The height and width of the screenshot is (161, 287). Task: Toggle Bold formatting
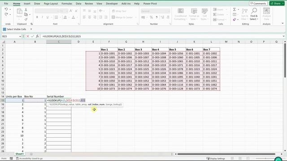[37, 17]
